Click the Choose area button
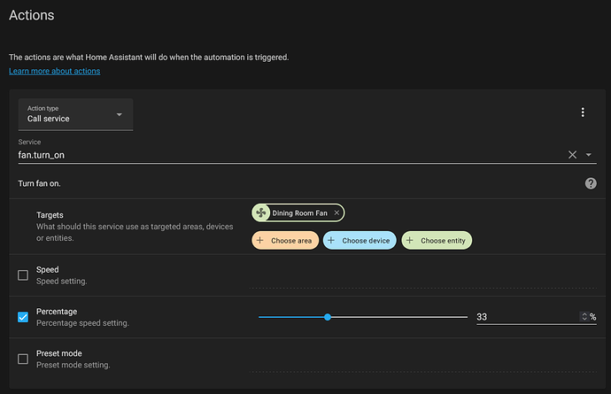611x394 pixels. [284, 240]
